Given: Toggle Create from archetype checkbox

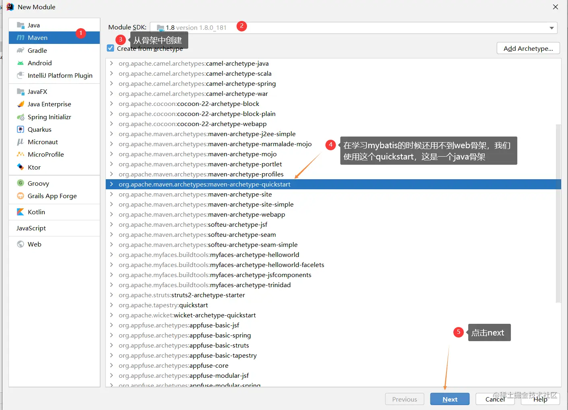Looking at the screenshot, I should [x=111, y=48].
